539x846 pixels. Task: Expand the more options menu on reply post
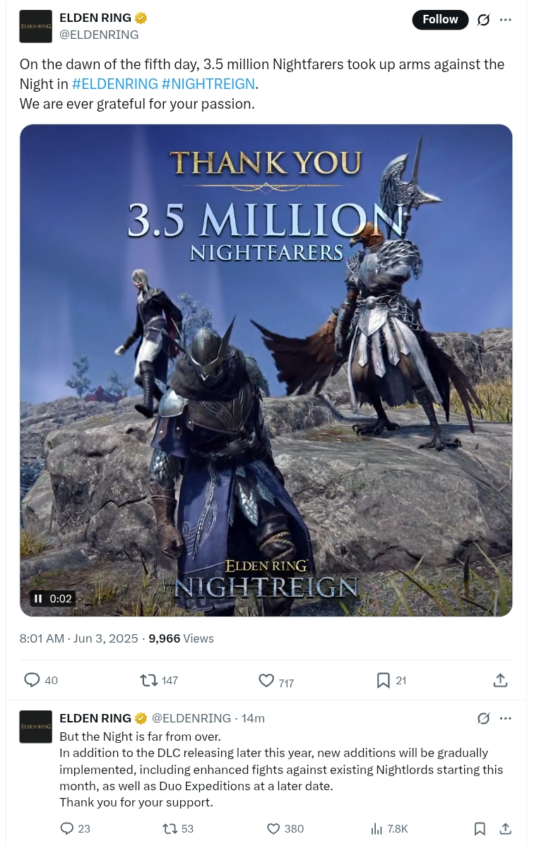[x=506, y=718]
